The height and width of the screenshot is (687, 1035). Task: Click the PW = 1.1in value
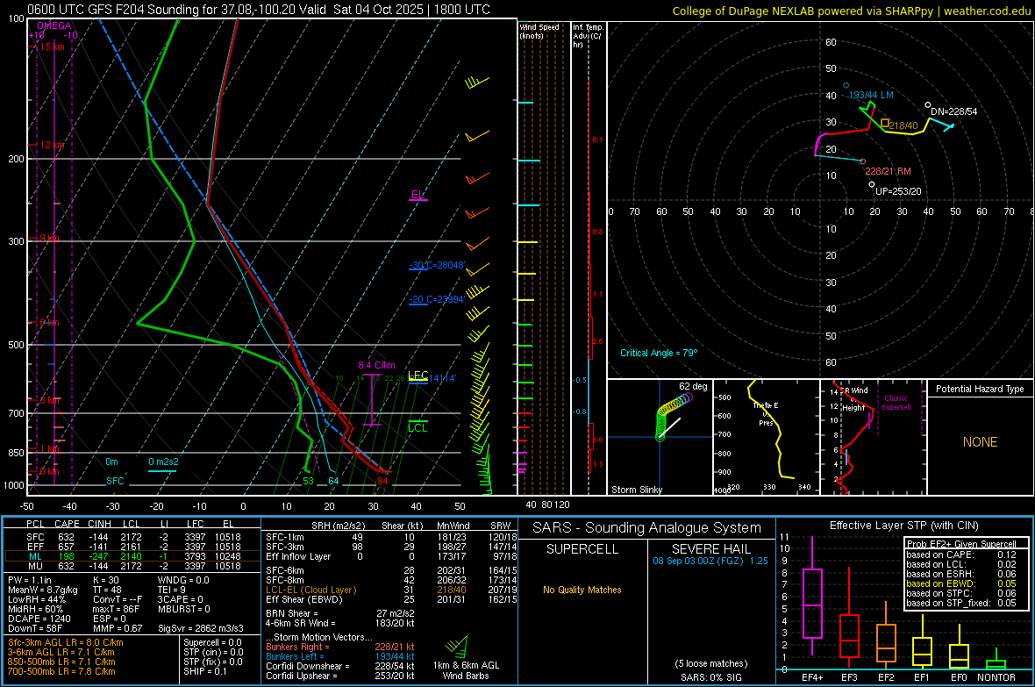(x=30, y=580)
